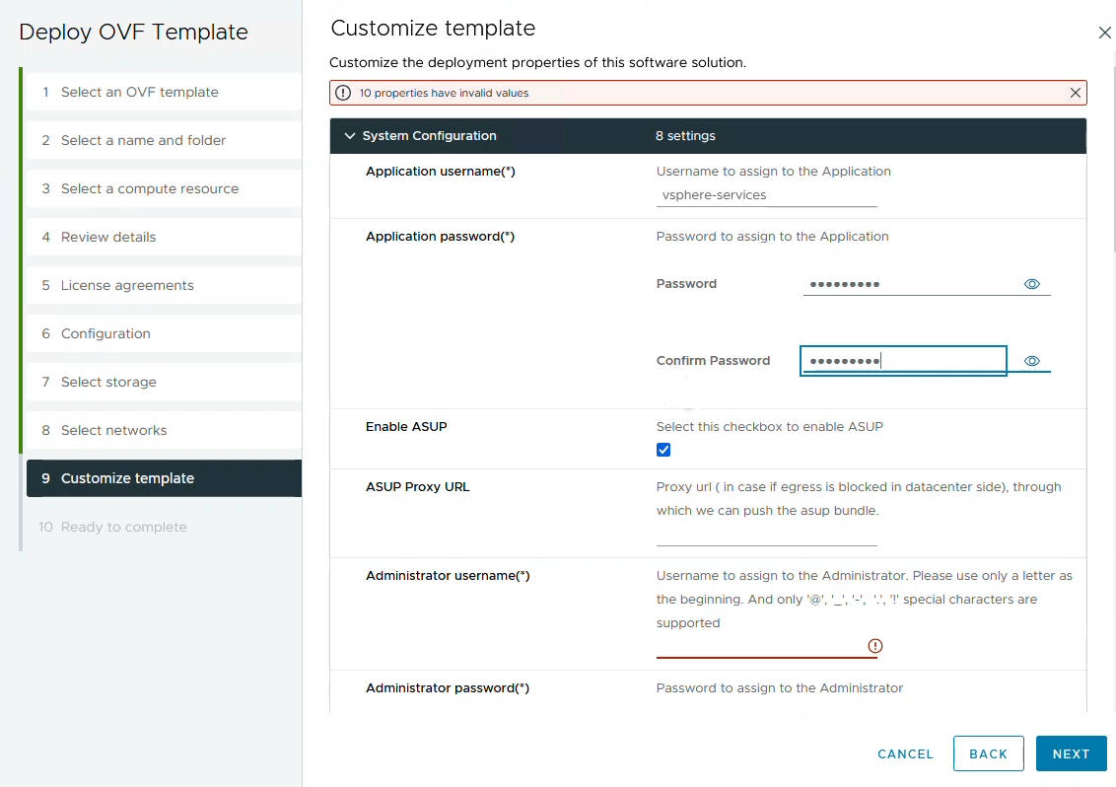Close the Deploy OVF Template dialog
The image size is (1116, 787).
[x=1104, y=33]
